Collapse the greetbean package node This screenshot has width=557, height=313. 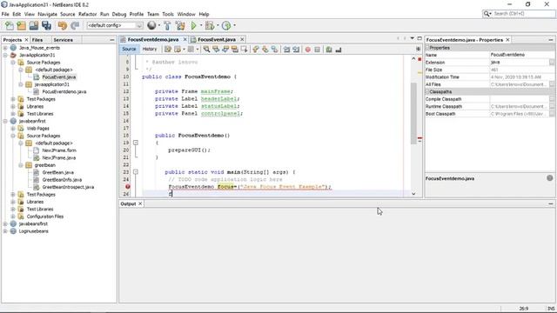(21, 165)
